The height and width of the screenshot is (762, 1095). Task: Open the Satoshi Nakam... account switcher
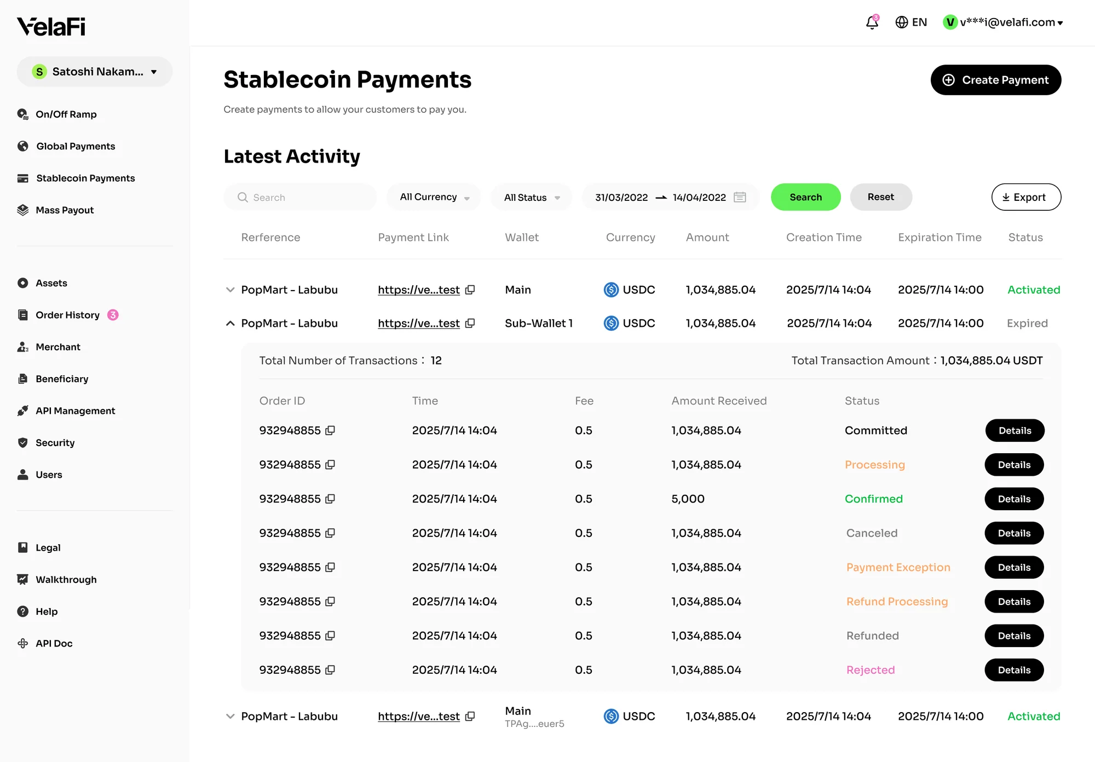pos(94,72)
